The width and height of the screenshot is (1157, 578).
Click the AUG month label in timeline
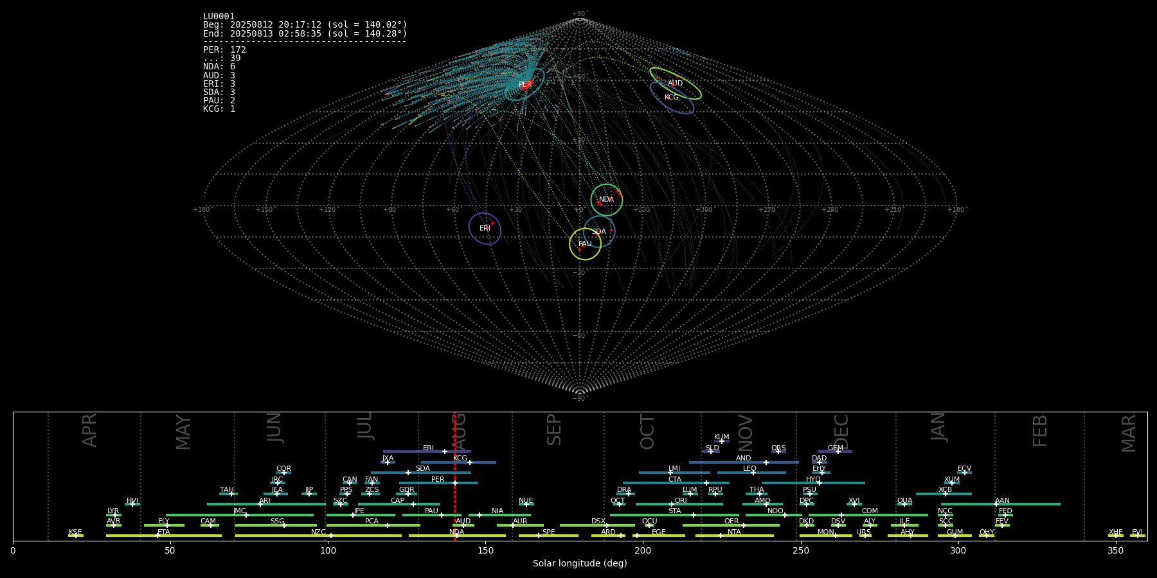(460, 431)
